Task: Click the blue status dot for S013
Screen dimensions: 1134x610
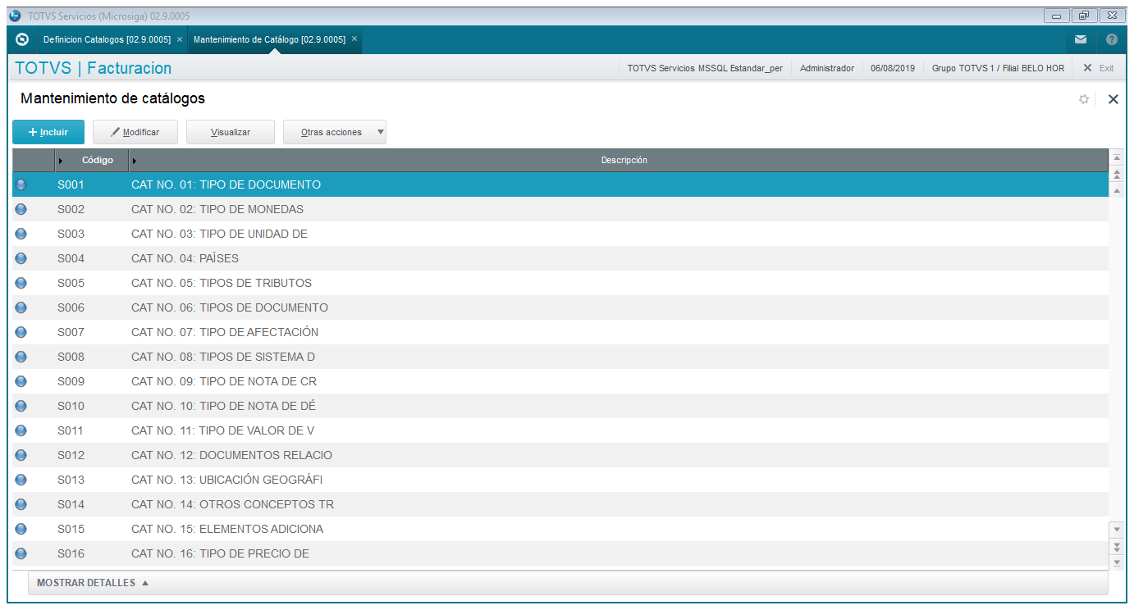Action: click(x=21, y=480)
